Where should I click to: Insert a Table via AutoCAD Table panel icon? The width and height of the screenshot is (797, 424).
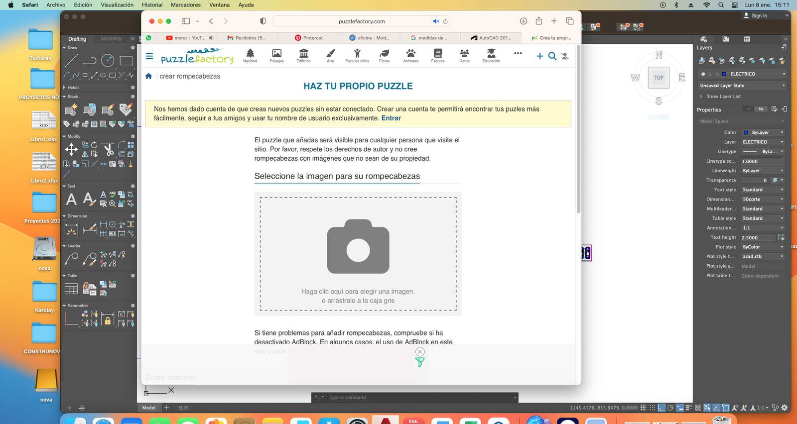pos(71,289)
